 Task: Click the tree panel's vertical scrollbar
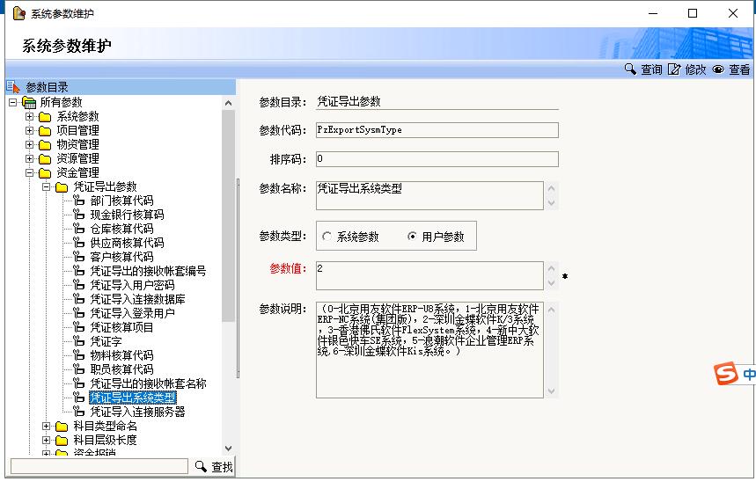click(229, 264)
